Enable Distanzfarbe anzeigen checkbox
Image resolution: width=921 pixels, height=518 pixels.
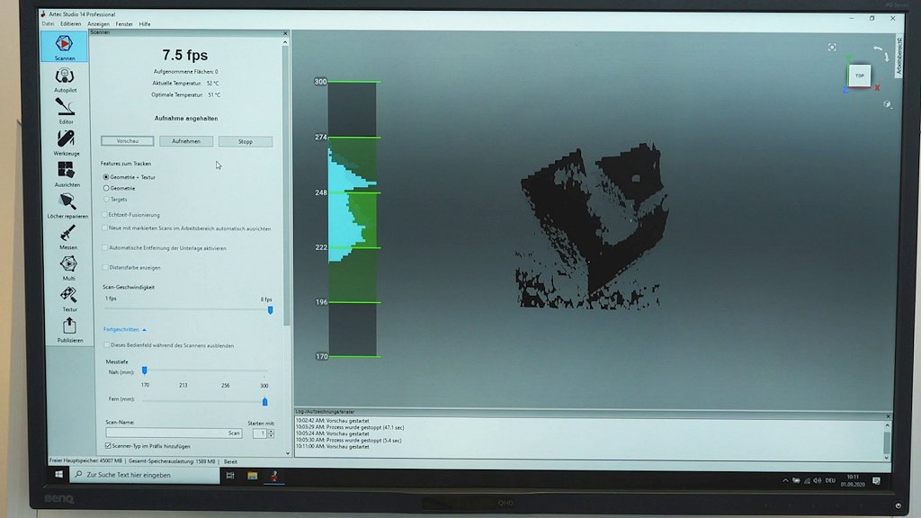[x=104, y=267]
